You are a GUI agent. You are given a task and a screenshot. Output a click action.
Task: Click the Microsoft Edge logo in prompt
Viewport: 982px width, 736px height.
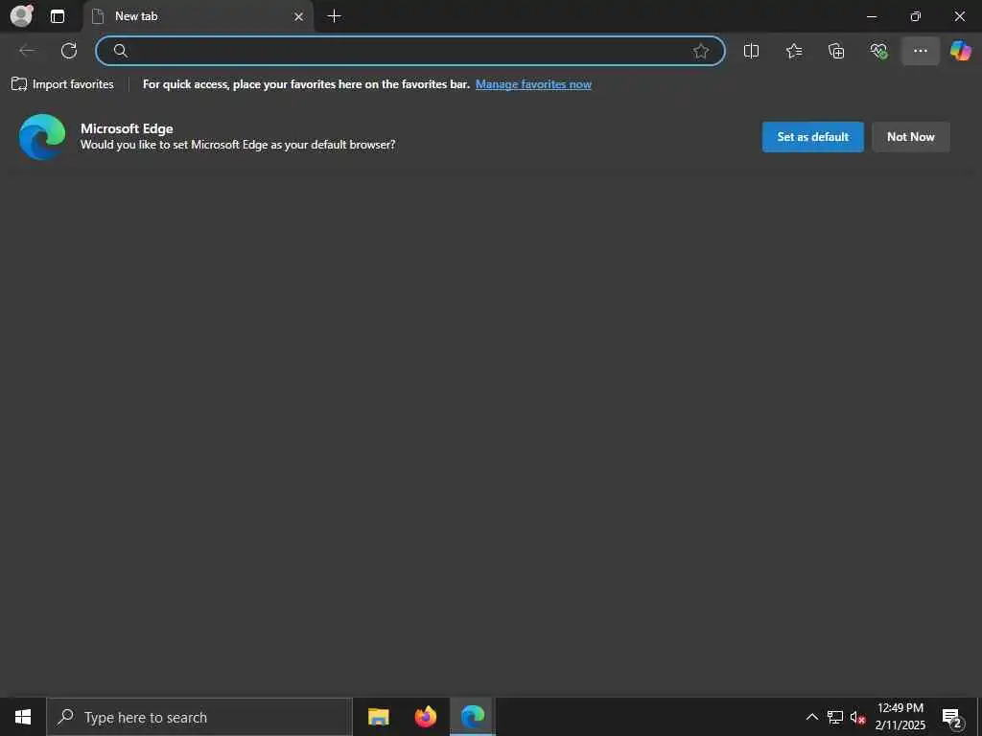42,136
